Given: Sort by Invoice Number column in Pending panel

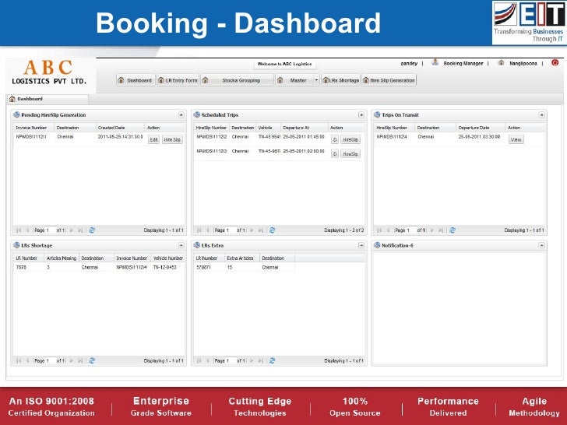Looking at the screenshot, I should click(x=34, y=128).
